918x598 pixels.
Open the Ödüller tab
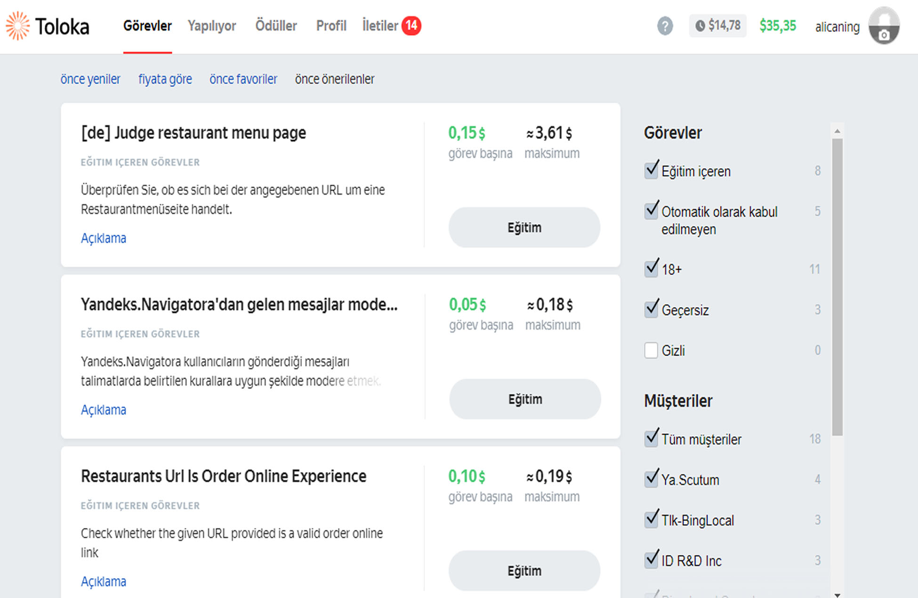point(276,26)
